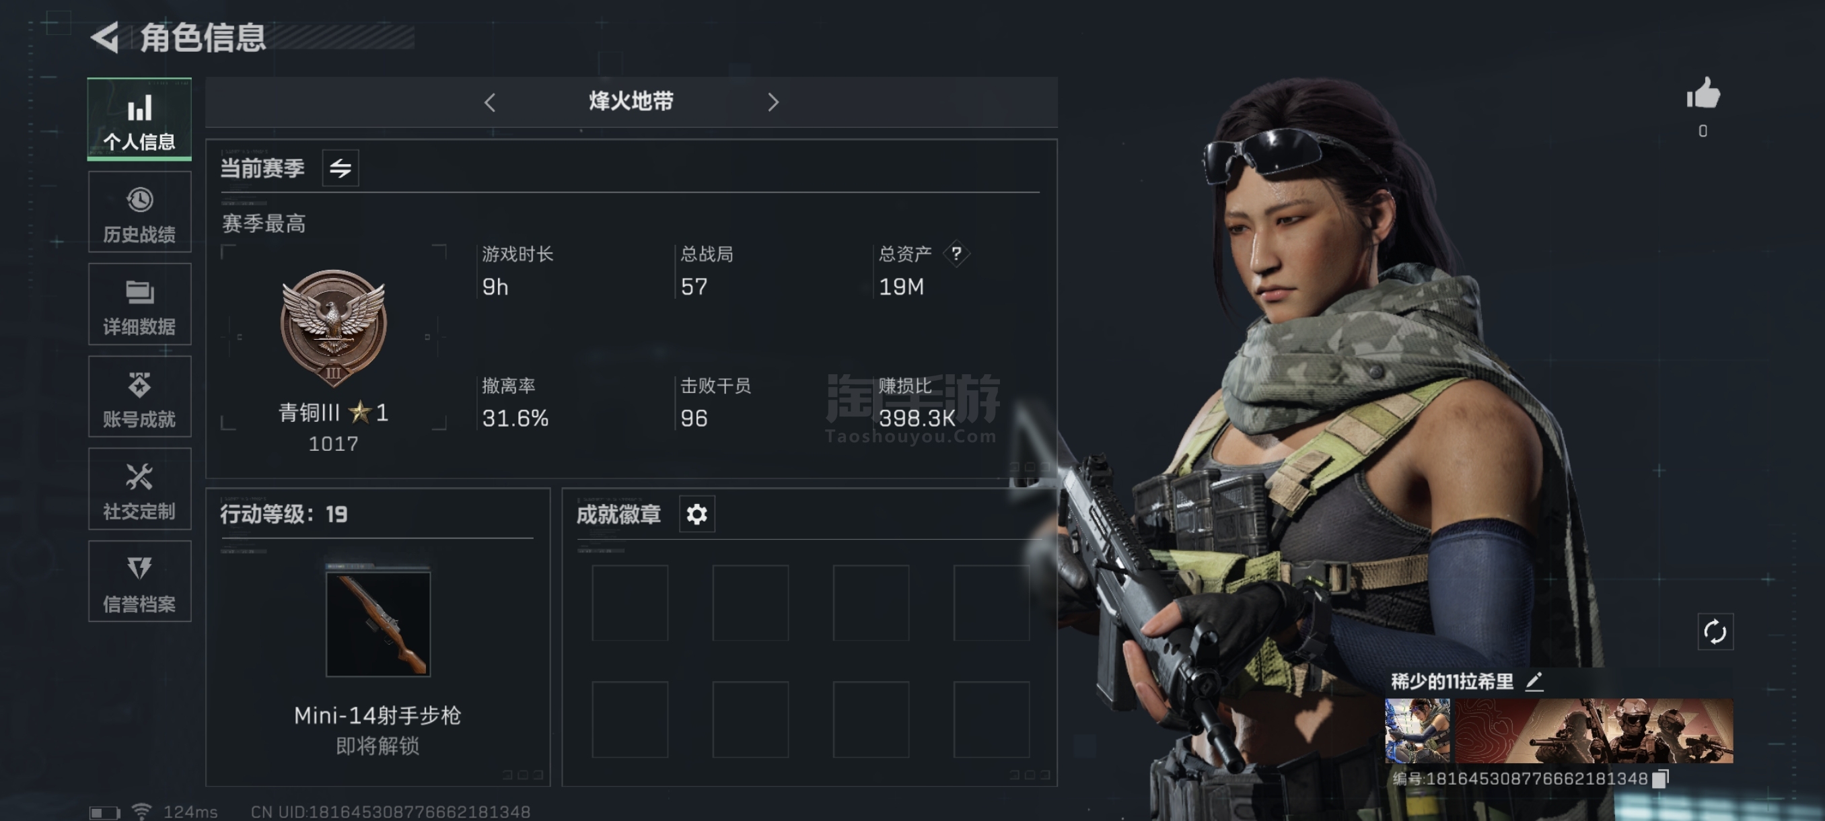The image size is (1825, 821).
Task: Copy the player ID number icon
Action: click(x=1660, y=779)
